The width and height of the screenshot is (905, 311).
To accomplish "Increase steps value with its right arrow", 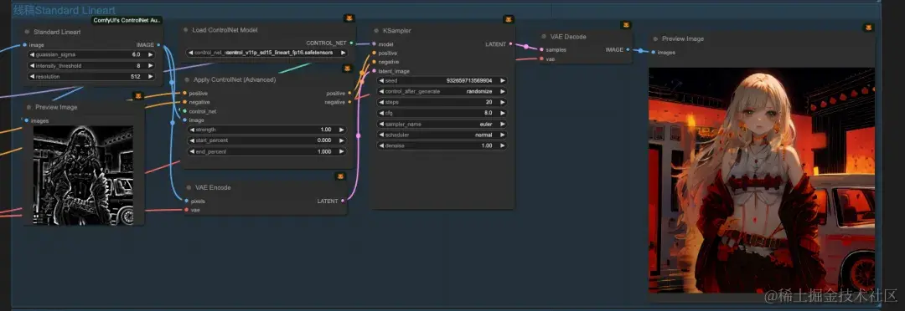I will point(503,102).
